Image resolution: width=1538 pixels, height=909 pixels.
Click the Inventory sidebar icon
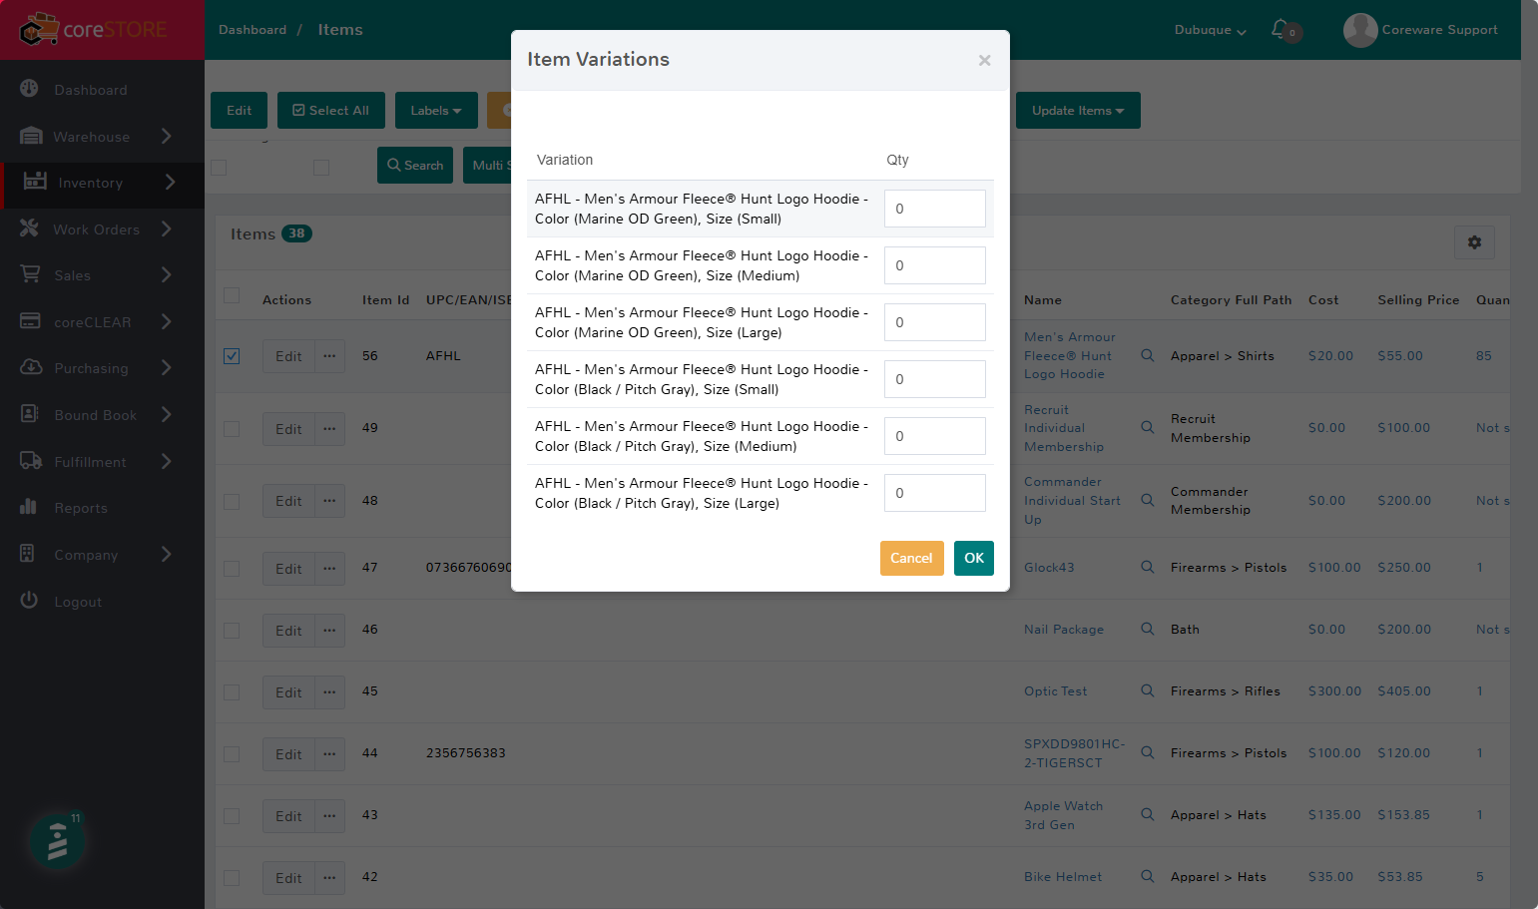[35, 181]
